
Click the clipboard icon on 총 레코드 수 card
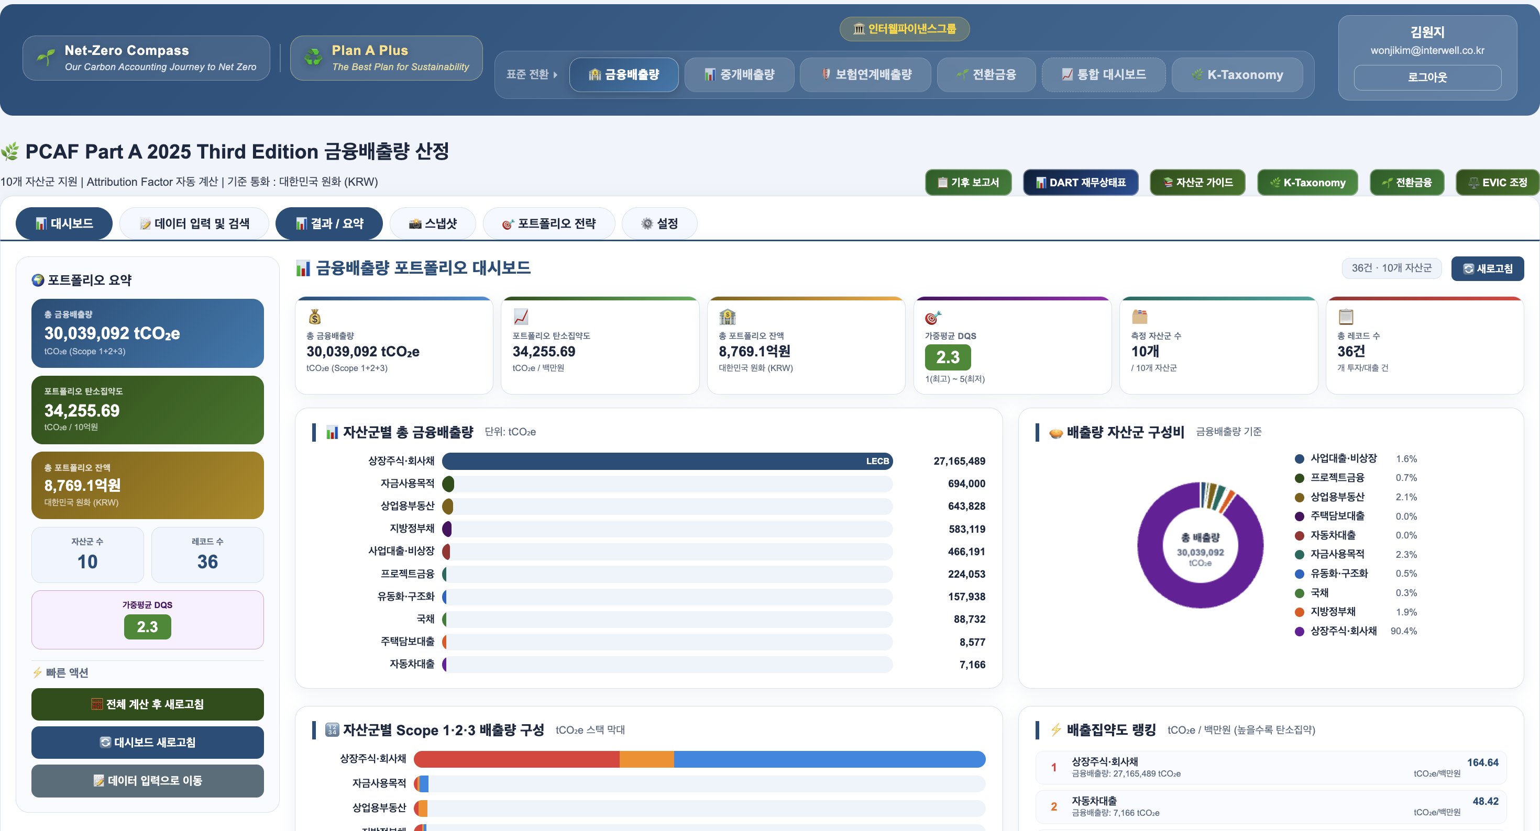(x=1346, y=317)
